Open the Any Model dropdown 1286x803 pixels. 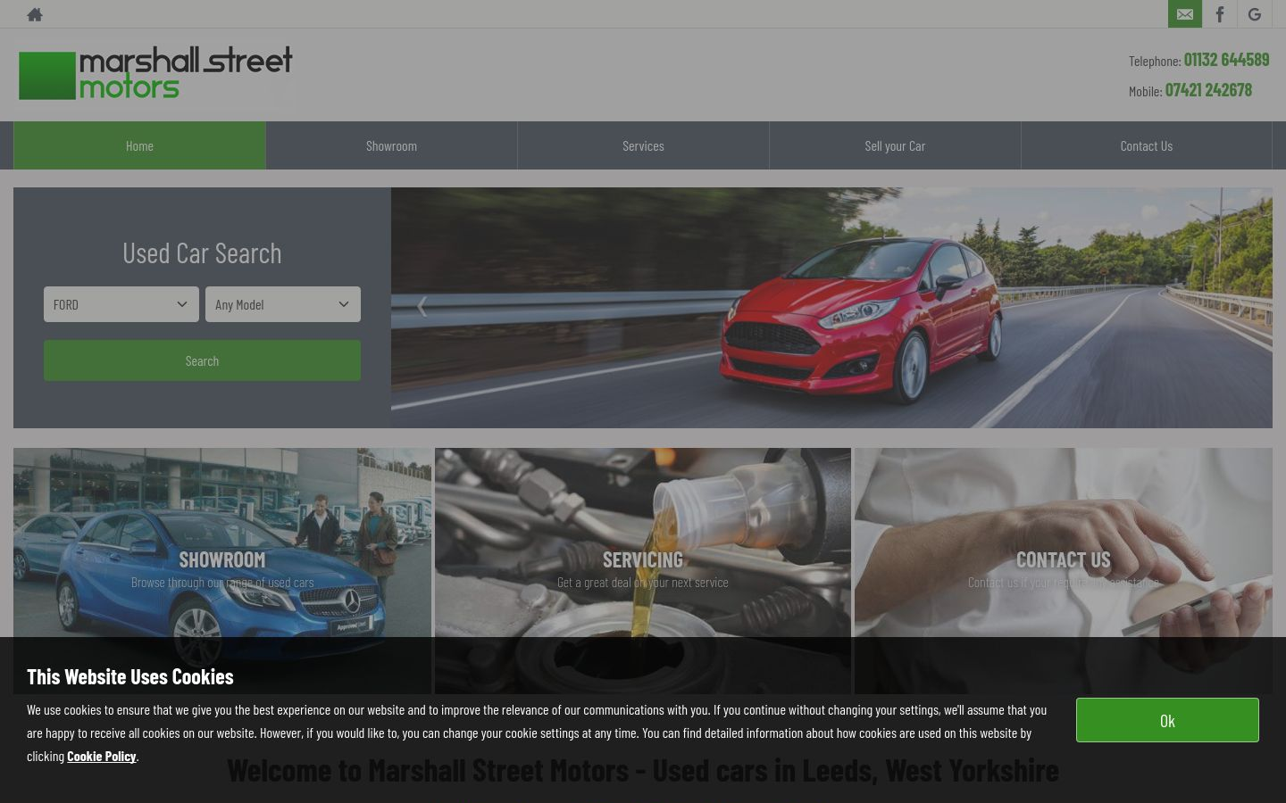point(283,304)
